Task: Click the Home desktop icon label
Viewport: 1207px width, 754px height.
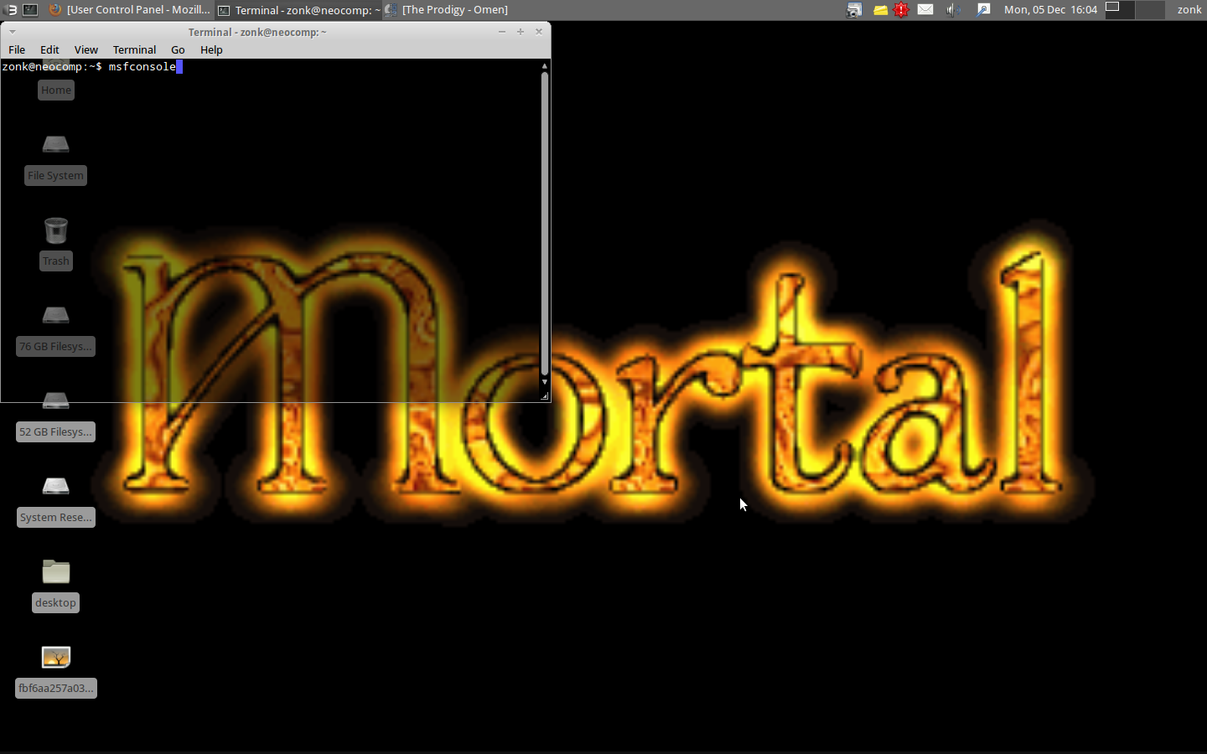Action: click(x=56, y=90)
